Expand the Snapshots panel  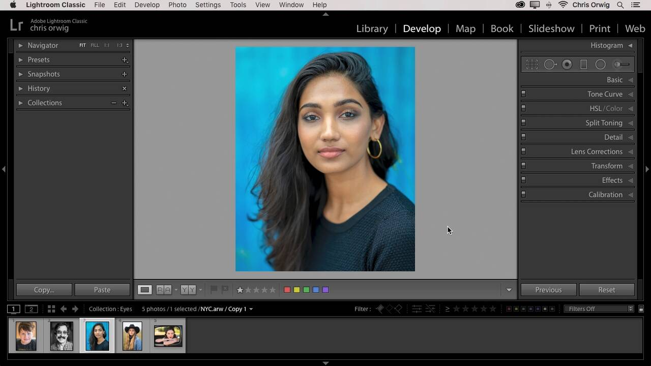coord(20,74)
